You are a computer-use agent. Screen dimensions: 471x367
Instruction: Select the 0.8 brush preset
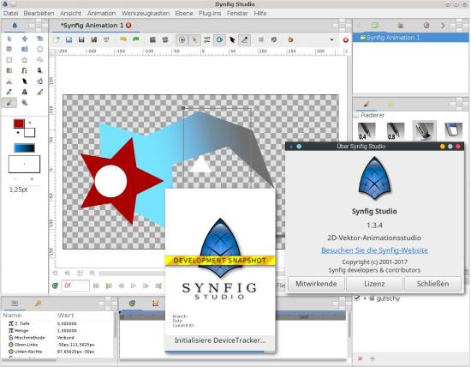(x=396, y=131)
